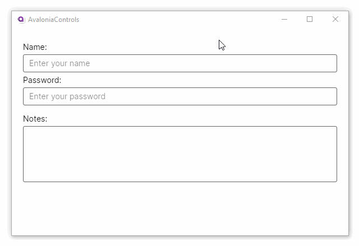
Task: Click blank space right of the "Notes:" label
Action: coord(168,119)
